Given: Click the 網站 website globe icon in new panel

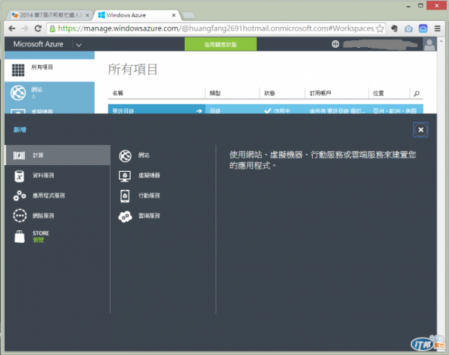Looking at the screenshot, I should [125, 156].
